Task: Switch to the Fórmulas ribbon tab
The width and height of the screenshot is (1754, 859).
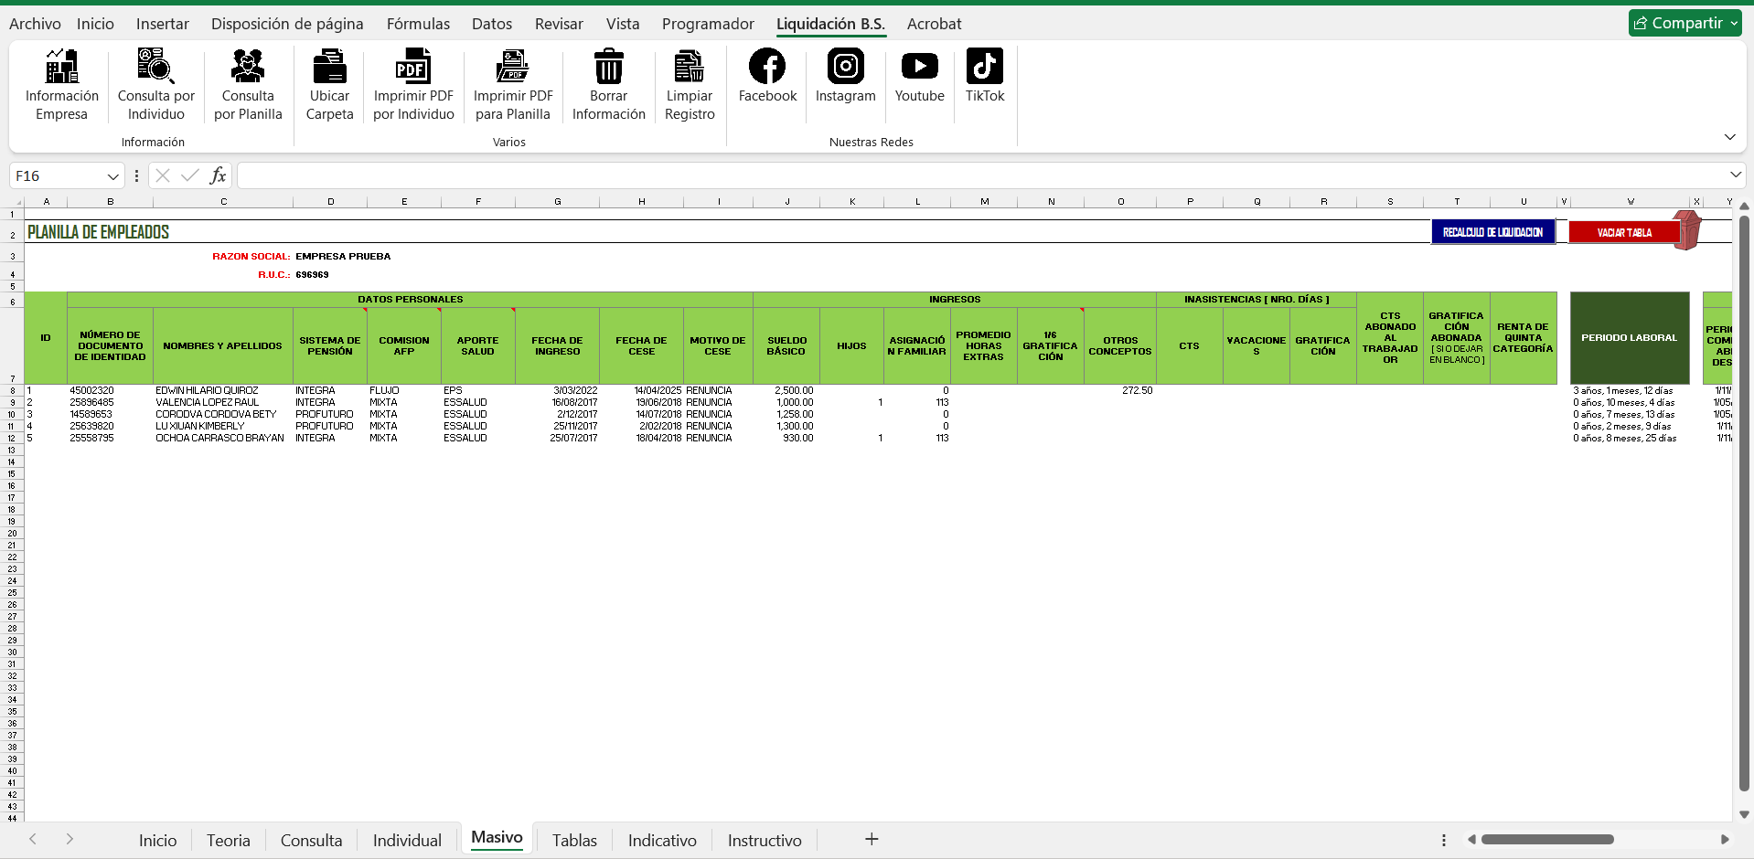Action: coord(418,24)
